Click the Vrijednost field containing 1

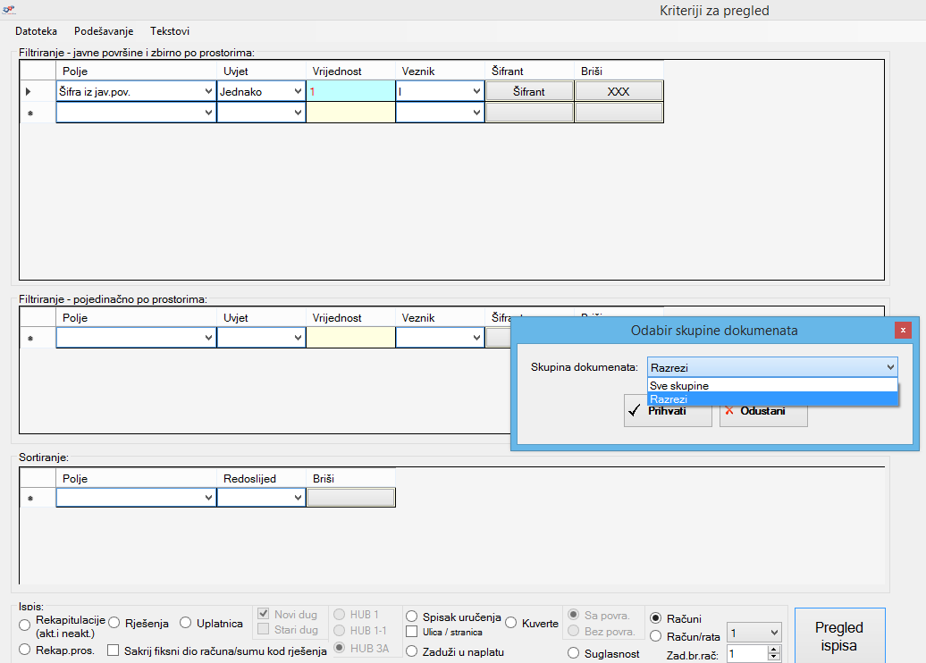click(350, 91)
